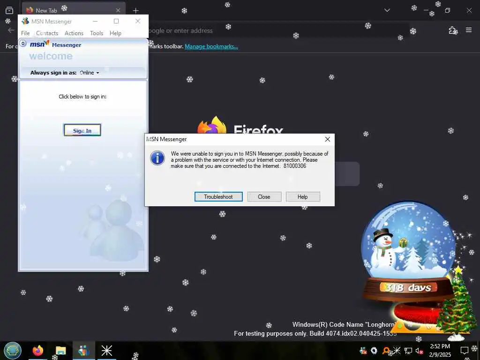Click the Sign In button in MSN Messenger
The width and height of the screenshot is (480, 360).
pos(82,130)
